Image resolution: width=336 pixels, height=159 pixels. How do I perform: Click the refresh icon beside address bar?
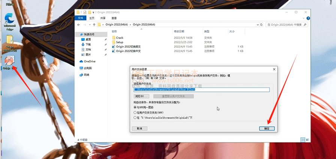(x=261, y=25)
